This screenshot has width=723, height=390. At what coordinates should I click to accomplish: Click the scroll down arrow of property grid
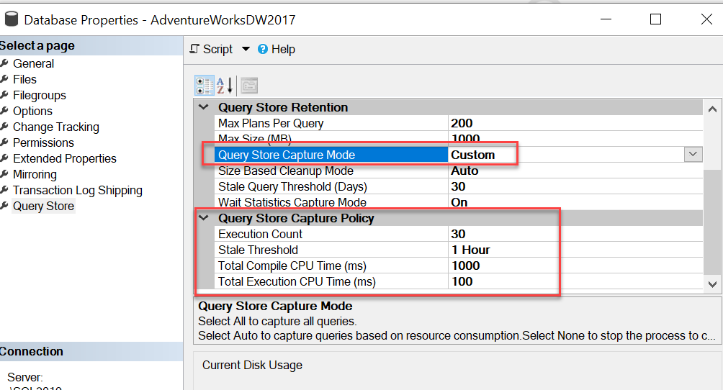712,284
